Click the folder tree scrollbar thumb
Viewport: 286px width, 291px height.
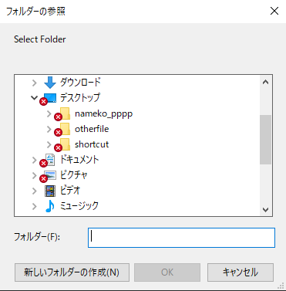(x=265, y=140)
